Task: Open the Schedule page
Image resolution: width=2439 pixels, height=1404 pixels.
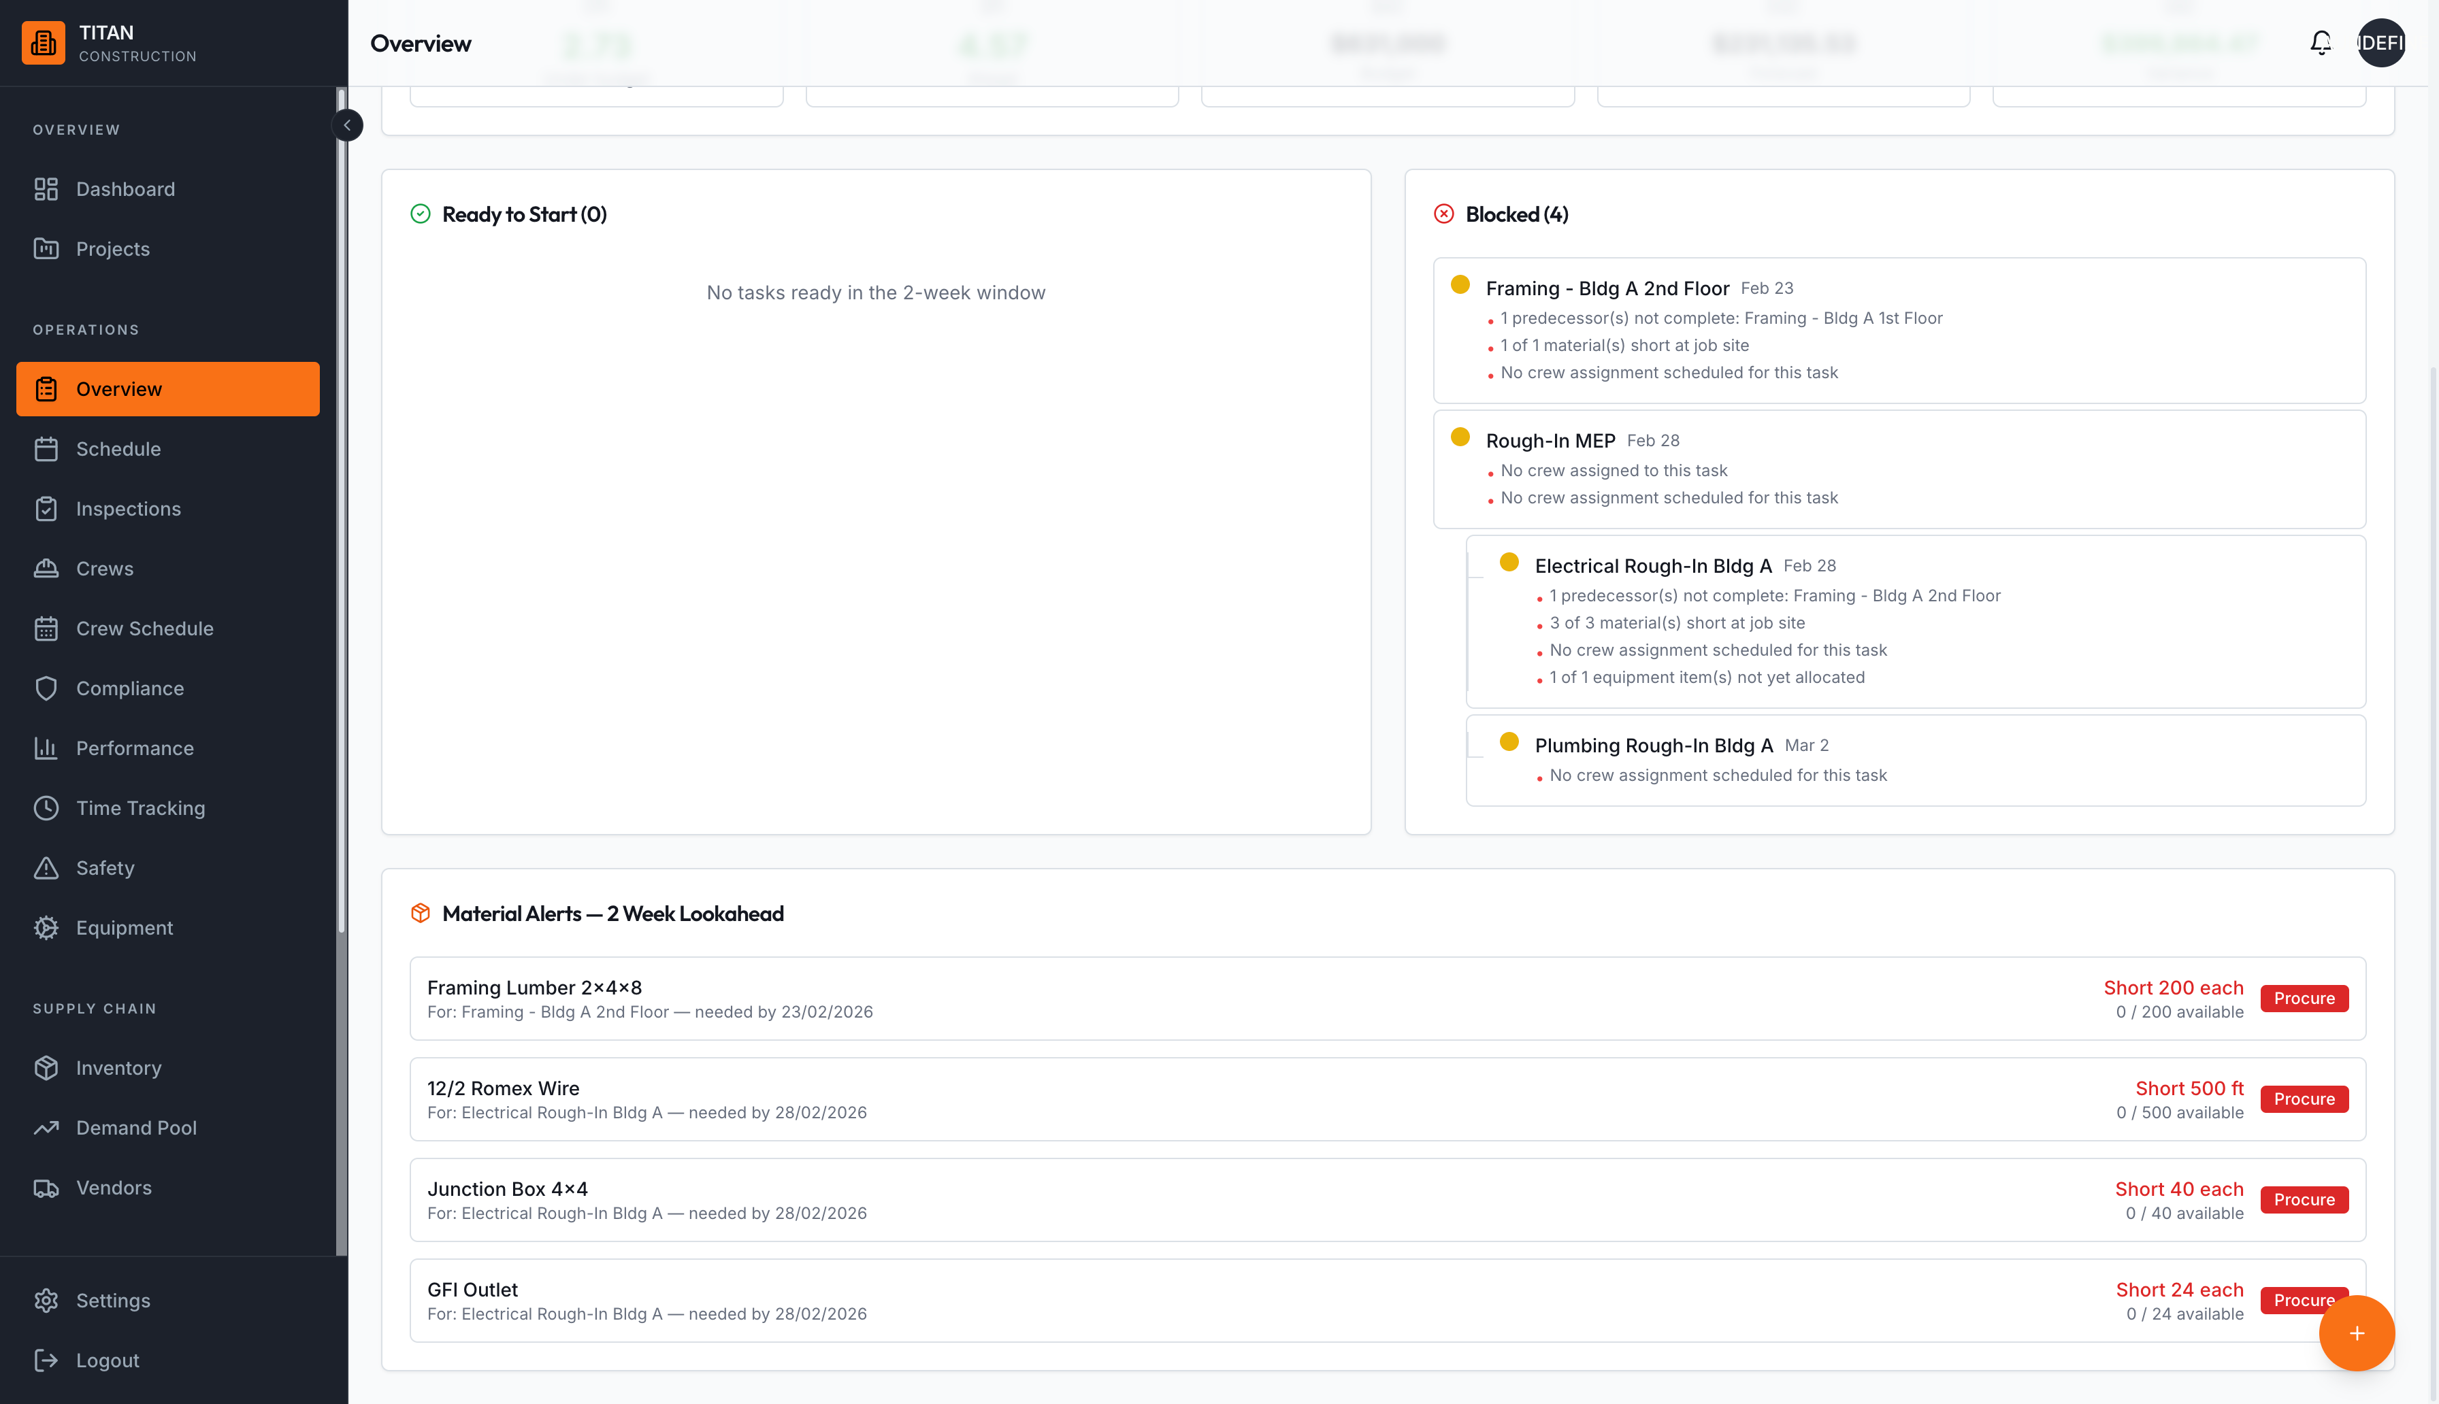Action: (x=168, y=450)
